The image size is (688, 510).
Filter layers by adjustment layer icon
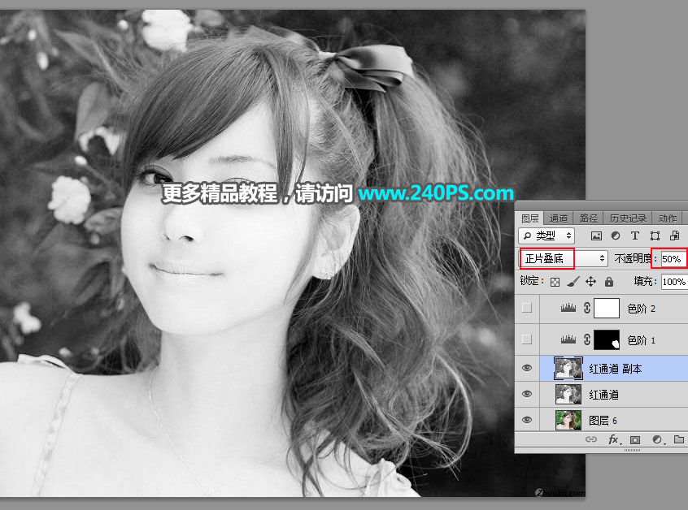coord(616,236)
